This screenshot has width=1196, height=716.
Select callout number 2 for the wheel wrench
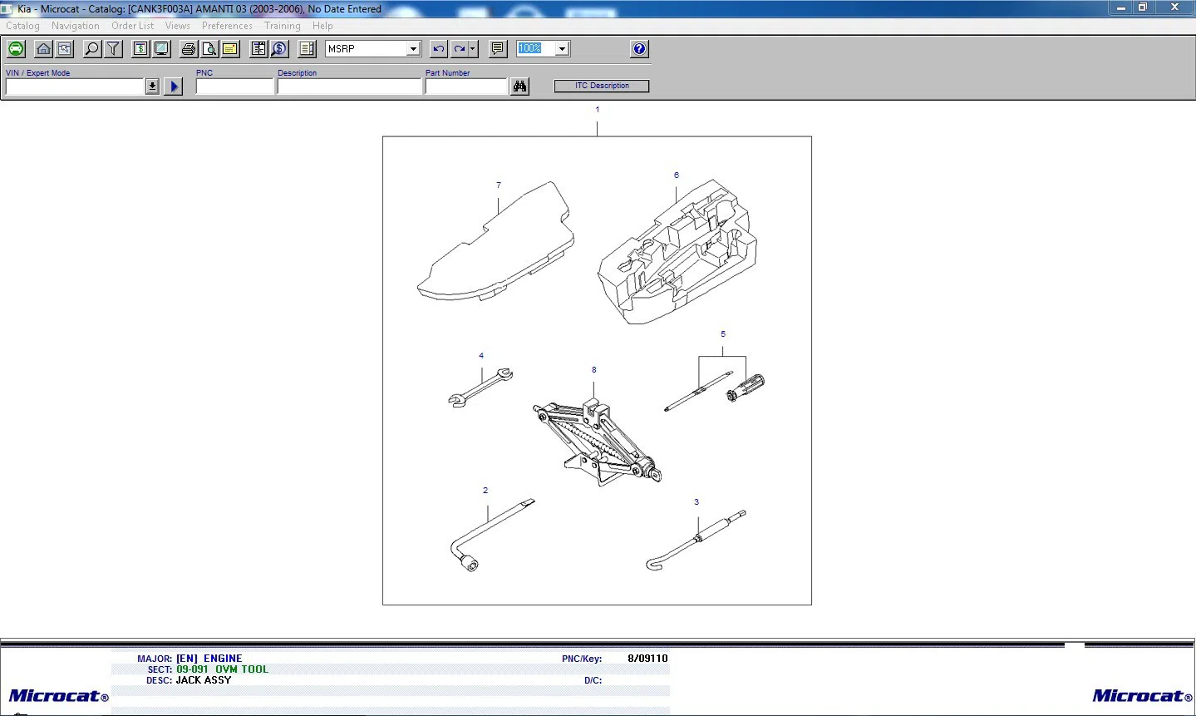pos(485,491)
